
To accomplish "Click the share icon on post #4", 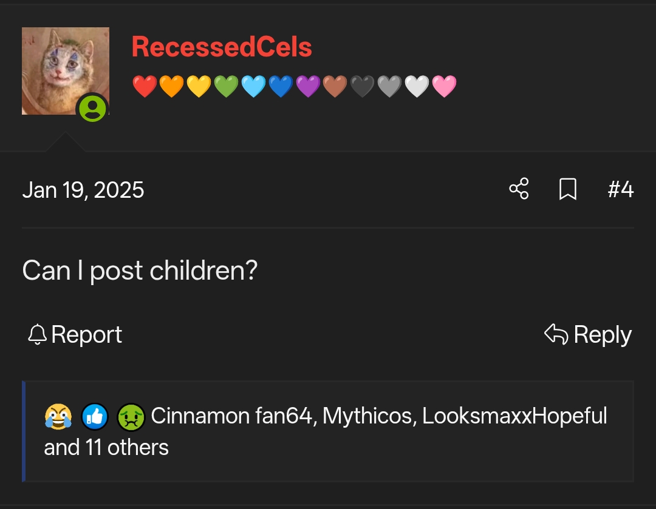I will pos(519,189).
